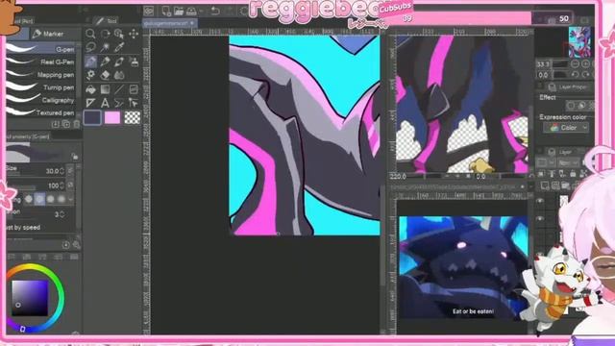The width and height of the screenshot is (615, 346).
Task: Click the New canvas icon in command bar
Action: coord(166,11)
